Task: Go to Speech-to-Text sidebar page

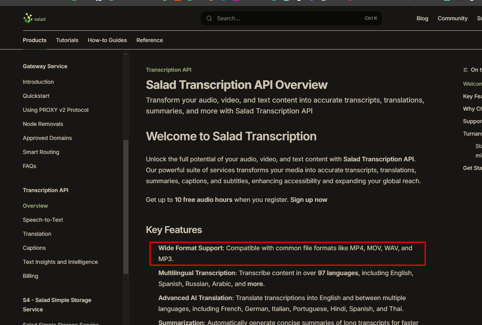Action: tap(43, 220)
